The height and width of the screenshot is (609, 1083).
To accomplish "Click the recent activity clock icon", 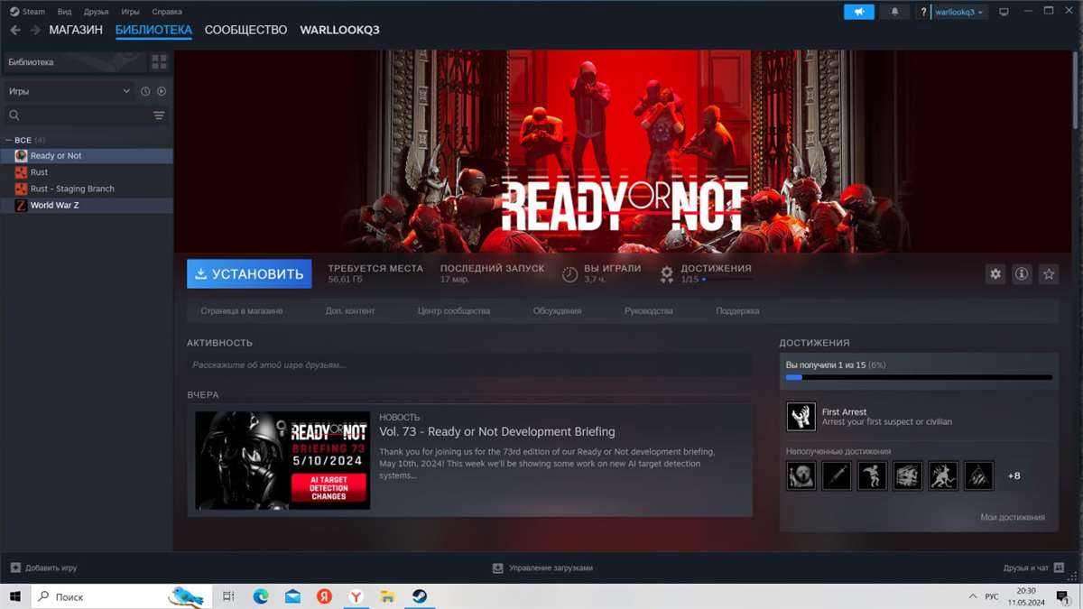I will tap(145, 91).
